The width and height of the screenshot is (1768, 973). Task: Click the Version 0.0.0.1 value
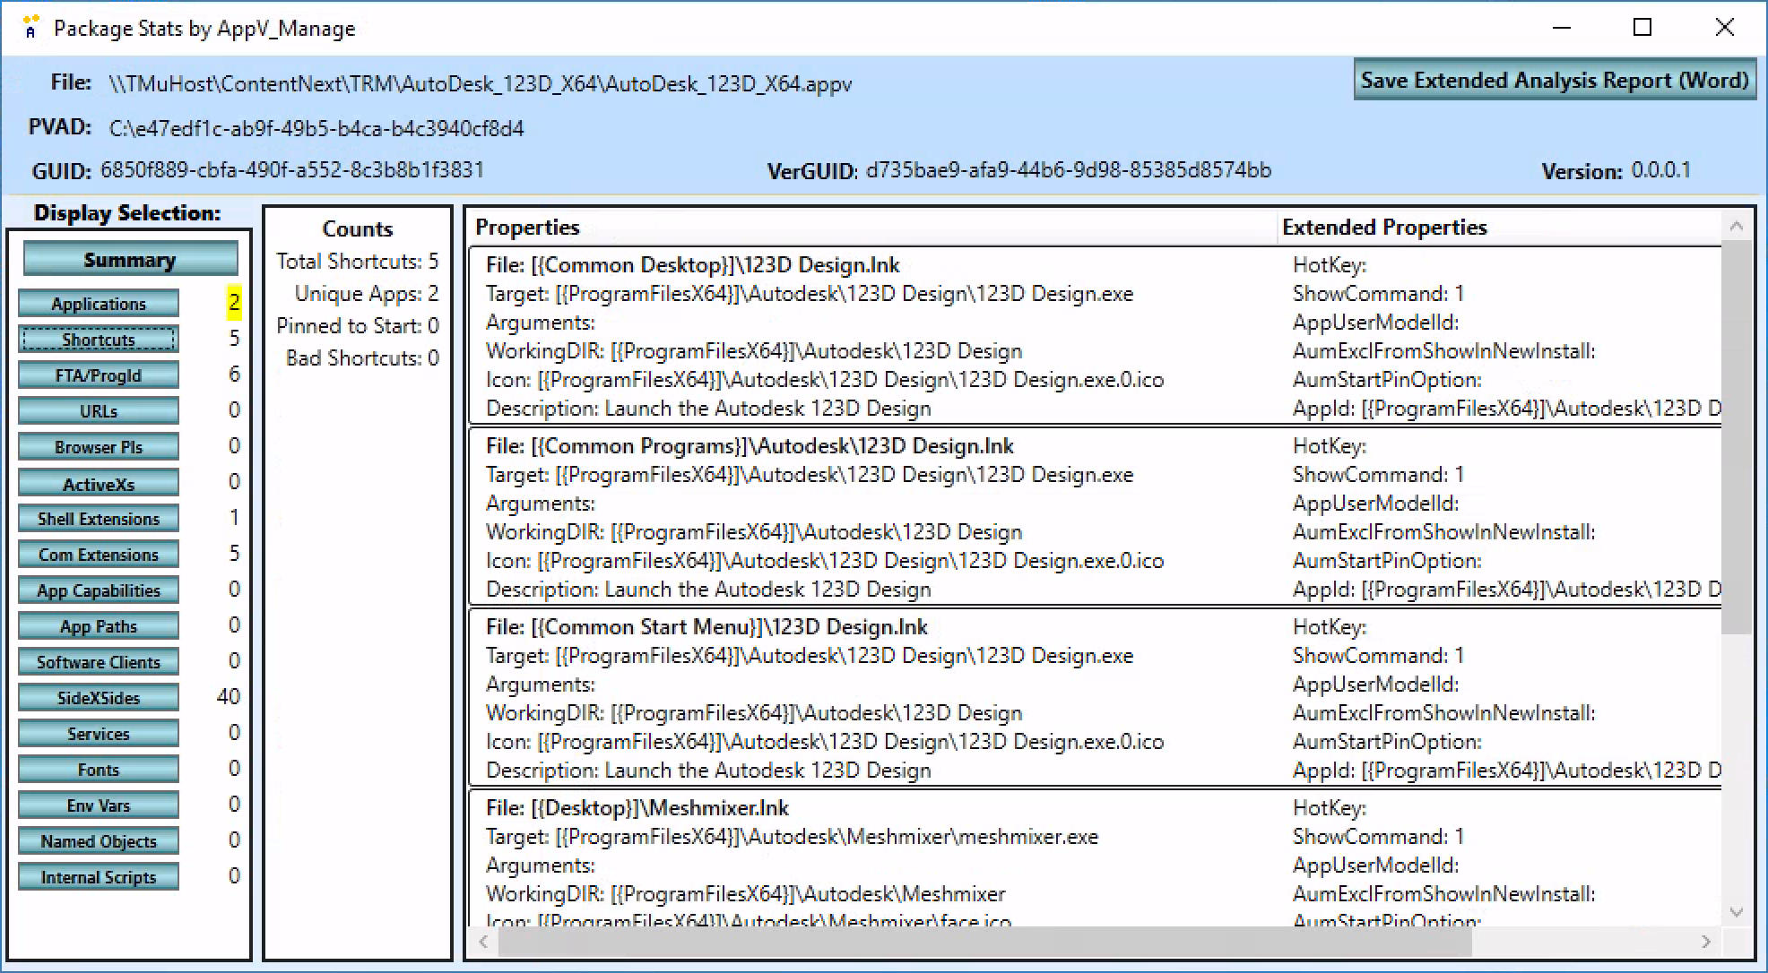(x=1661, y=170)
